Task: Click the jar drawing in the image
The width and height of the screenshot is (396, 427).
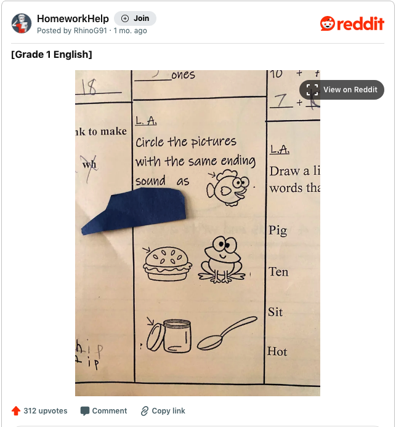Action: click(169, 336)
